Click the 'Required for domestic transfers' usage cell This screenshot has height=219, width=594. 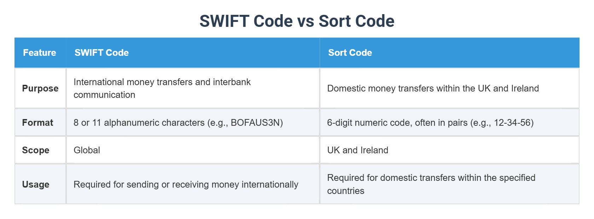pyautogui.click(x=431, y=184)
